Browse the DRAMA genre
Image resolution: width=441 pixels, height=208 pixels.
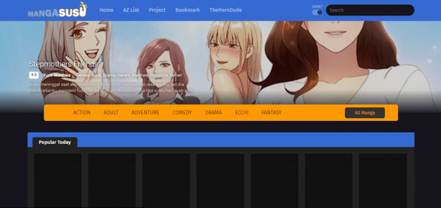point(214,112)
